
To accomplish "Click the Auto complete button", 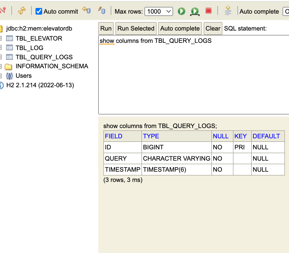I will (180, 28).
